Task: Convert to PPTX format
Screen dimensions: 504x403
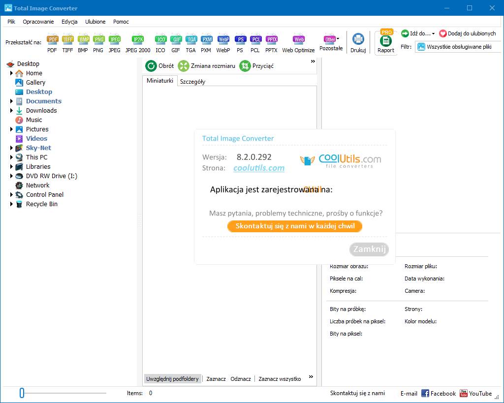Action: pyautogui.click(x=271, y=43)
